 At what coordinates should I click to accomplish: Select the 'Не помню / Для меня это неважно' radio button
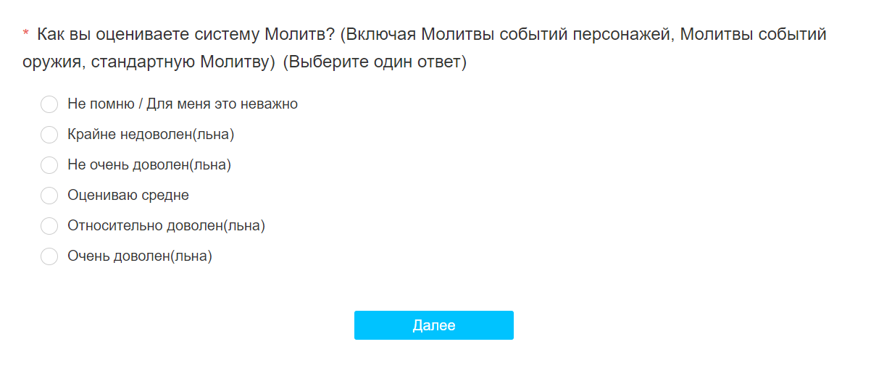[x=49, y=104]
